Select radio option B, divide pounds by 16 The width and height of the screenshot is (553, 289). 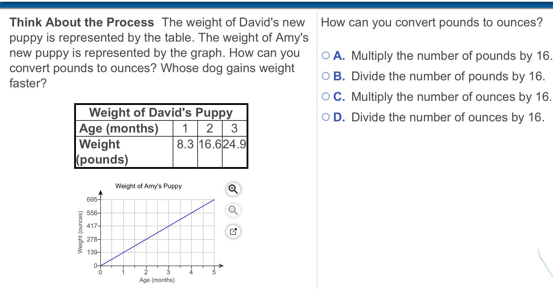click(326, 76)
